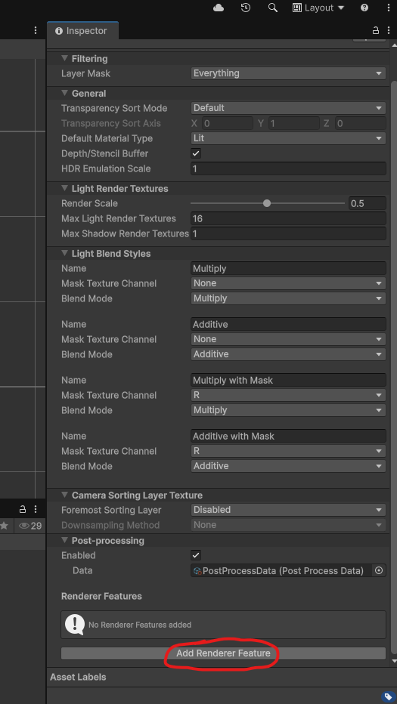
Task: Open Blend Mode dropdown under Multiply name
Action: (288, 298)
